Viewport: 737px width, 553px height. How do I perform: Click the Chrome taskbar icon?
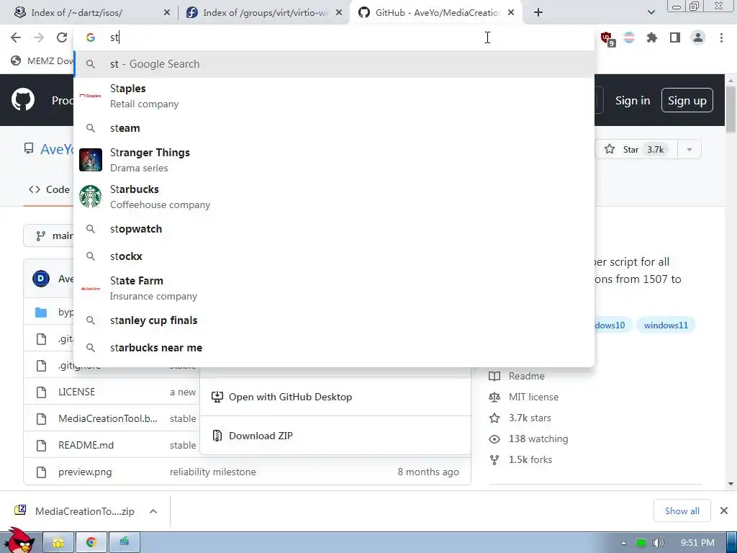(x=91, y=543)
